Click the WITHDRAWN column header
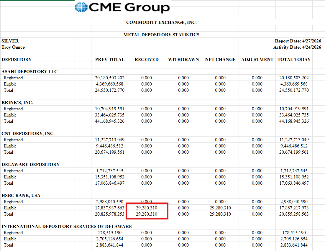This screenshot has height=251, width=325. coord(183,60)
